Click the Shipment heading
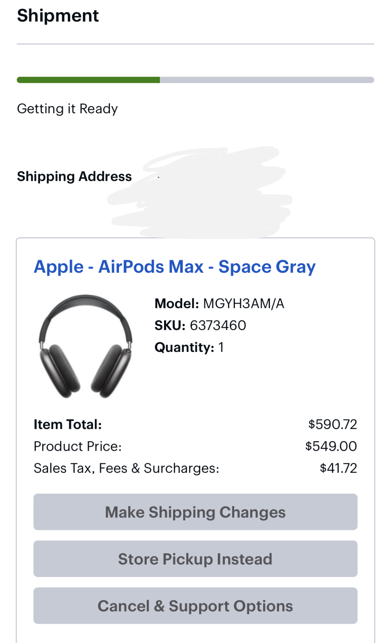This screenshot has width=391, height=643. pos(58,16)
